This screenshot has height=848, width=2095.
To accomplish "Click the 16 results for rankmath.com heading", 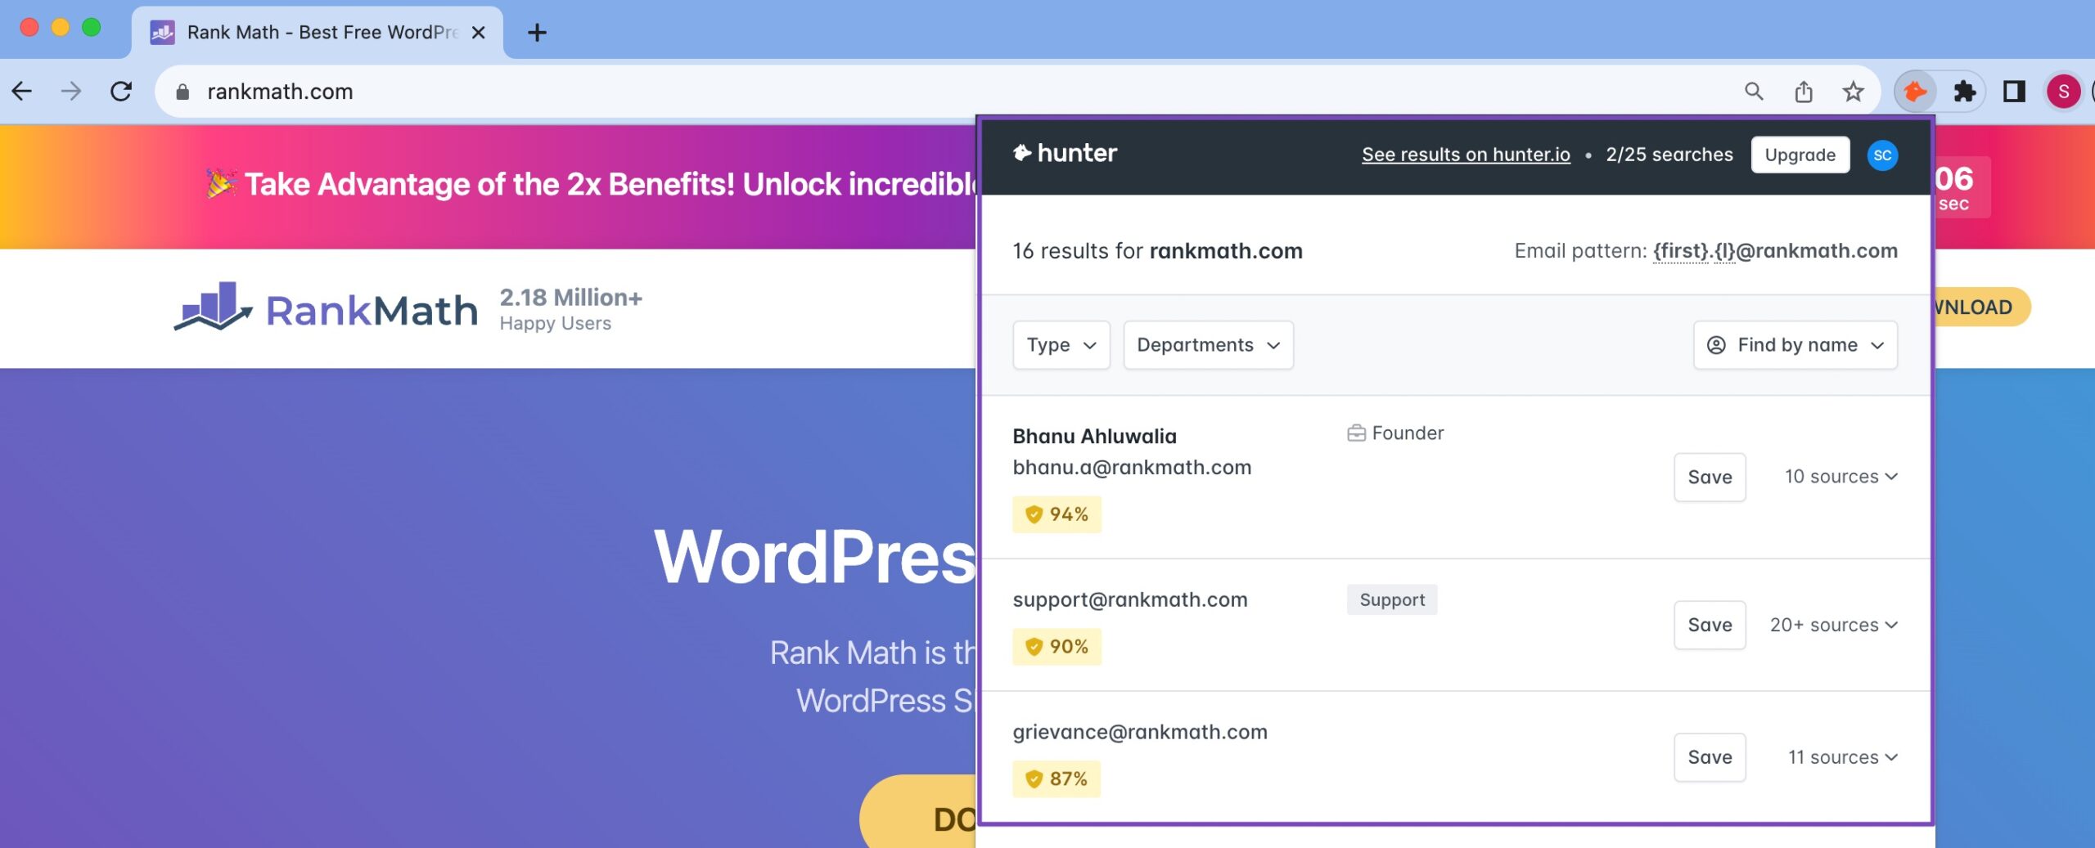I will tap(1157, 251).
